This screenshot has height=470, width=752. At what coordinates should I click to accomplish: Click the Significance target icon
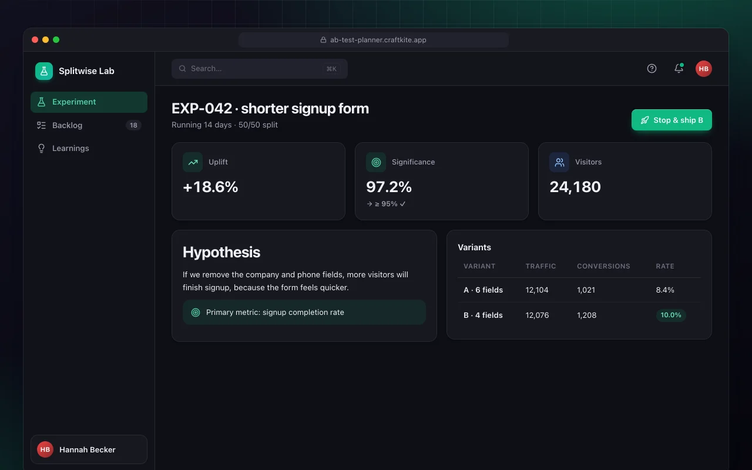point(376,162)
